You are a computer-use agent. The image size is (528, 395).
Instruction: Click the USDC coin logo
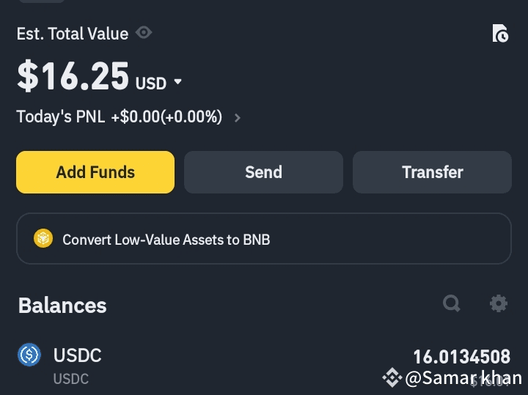pyautogui.click(x=29, y=355)
